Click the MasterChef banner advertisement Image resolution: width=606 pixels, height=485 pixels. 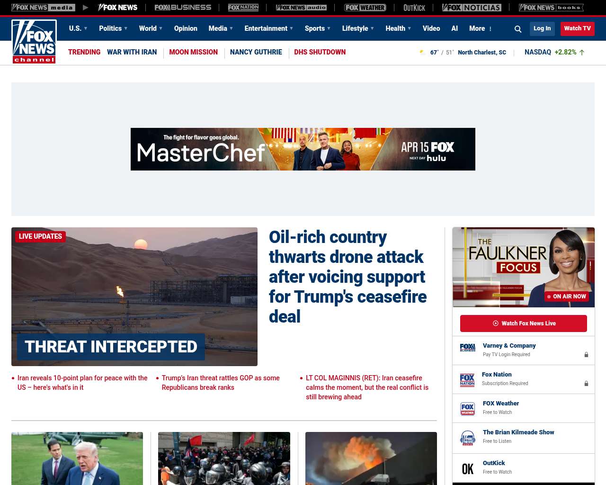tap(303, 149)
